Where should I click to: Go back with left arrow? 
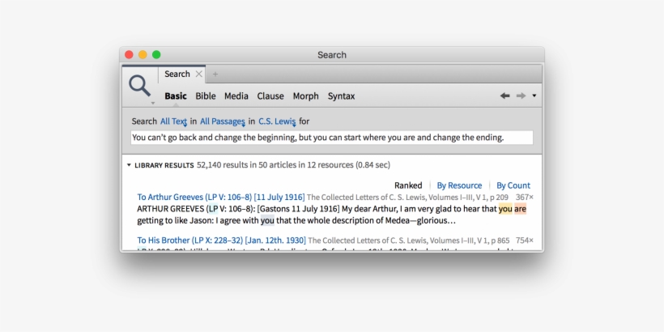[504, 96]
